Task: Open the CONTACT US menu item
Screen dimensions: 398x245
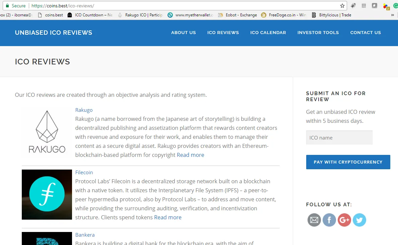Action: pos(366,33)
